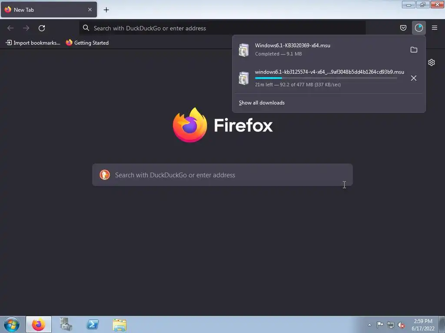The image size is (445, 333).
Task: Click Show desktop button at taskbar end
Action: coord(442,325)
